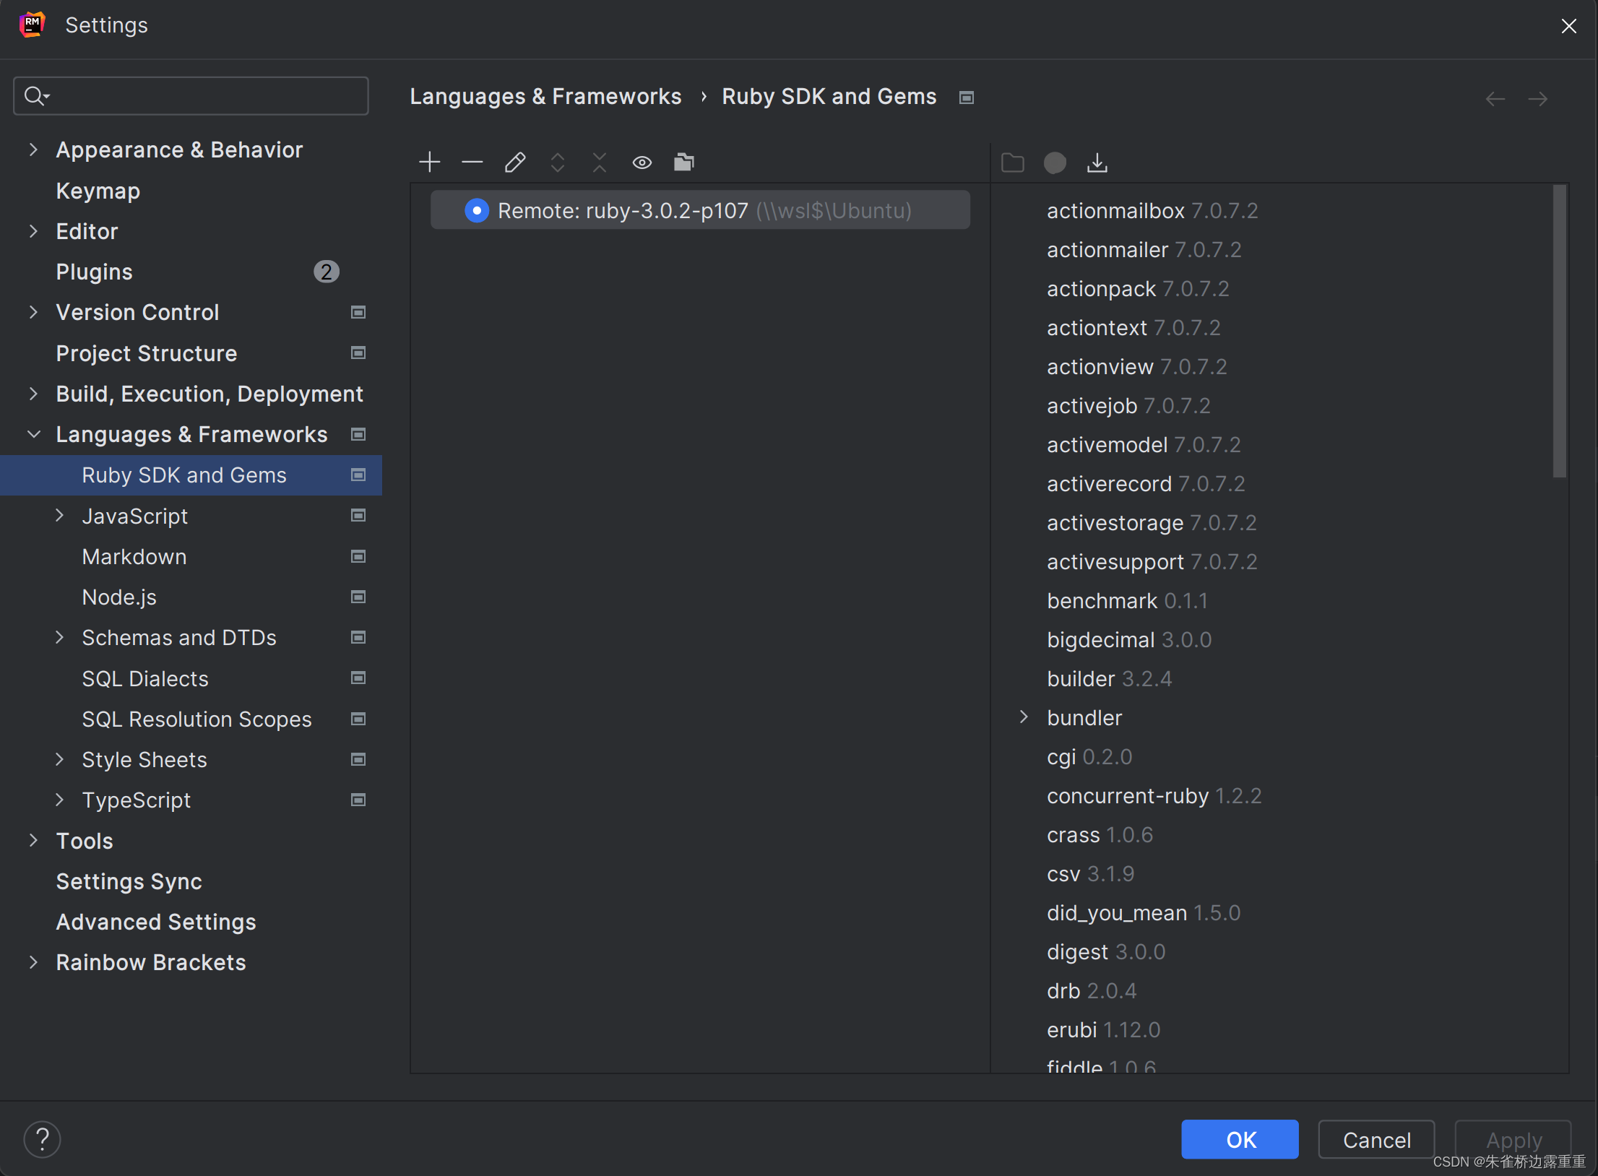Open the Plugins settings page
The image size is (1598, 1176).
[95, 272]
